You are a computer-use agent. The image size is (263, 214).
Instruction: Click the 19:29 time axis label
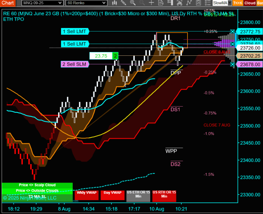tap(36, 209)
